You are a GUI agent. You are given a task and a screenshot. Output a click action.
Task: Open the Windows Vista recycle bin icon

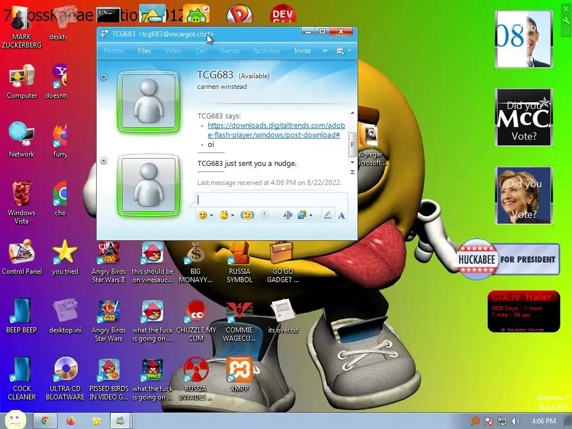coord(22,202)
